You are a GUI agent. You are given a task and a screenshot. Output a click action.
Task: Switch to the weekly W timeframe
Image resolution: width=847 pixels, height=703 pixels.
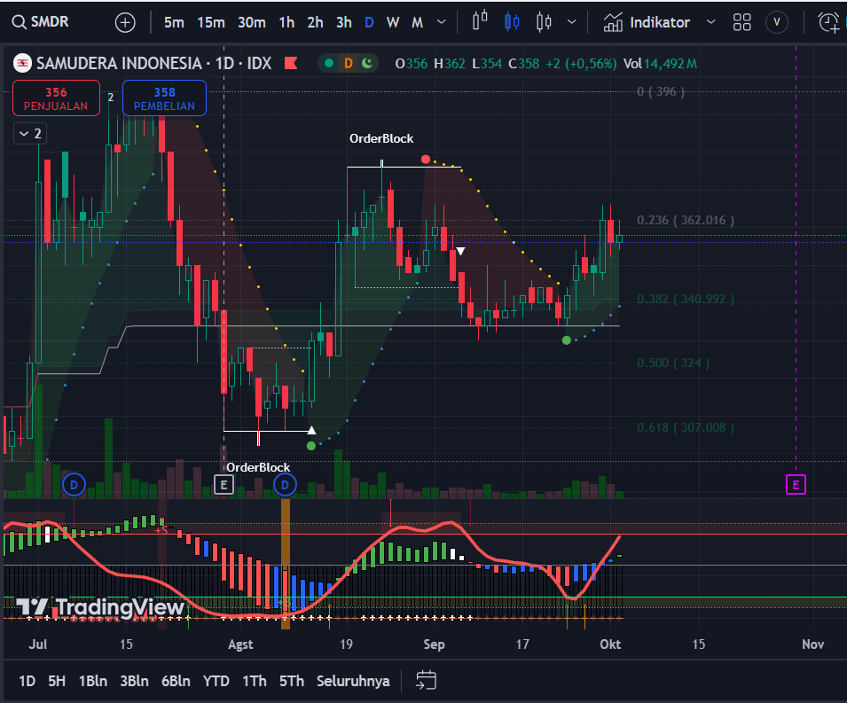(393, 23)
